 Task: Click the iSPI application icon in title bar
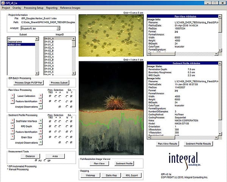[x=3, y=2]
